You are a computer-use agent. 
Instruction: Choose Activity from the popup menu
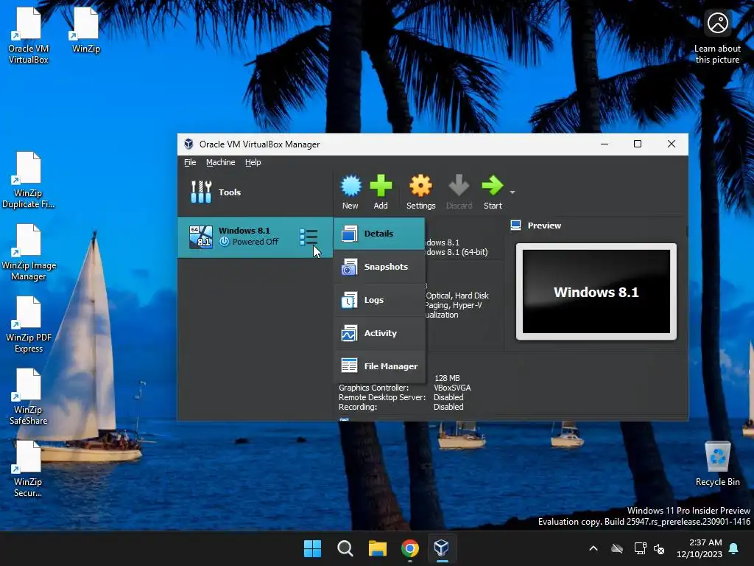coord(379,333)
